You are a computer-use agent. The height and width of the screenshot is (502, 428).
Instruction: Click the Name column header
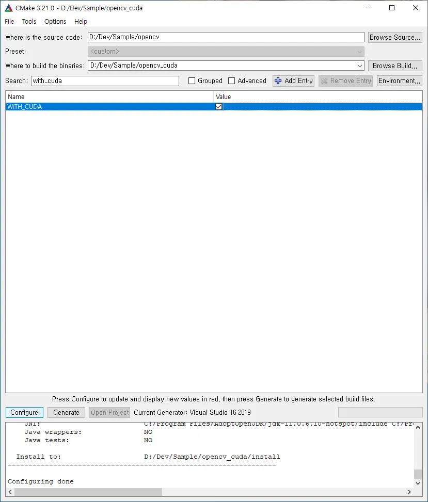point(109,96)
